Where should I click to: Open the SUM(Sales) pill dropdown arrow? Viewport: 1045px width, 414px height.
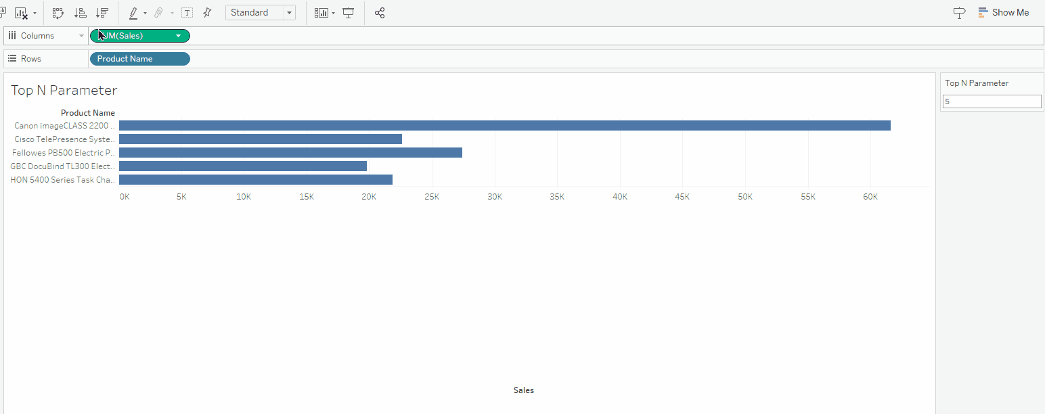[179, 36]
